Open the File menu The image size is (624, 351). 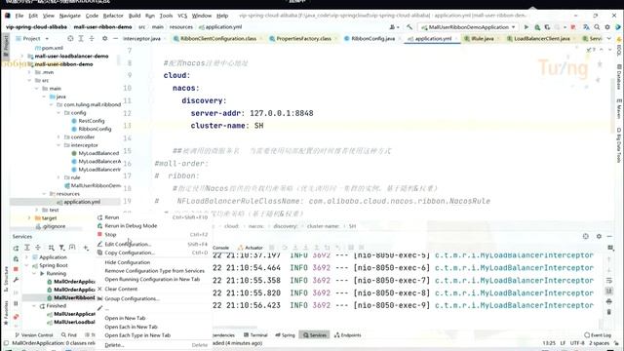coord(19,16)
